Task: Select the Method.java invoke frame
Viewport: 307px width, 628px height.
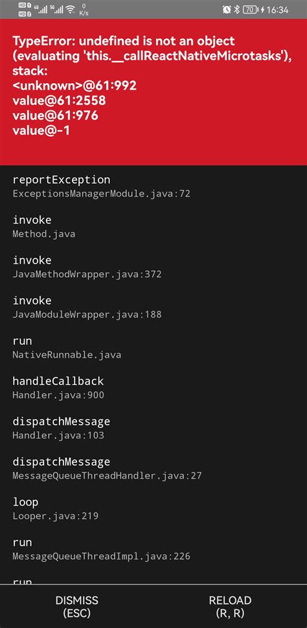Action: point(153,227)
